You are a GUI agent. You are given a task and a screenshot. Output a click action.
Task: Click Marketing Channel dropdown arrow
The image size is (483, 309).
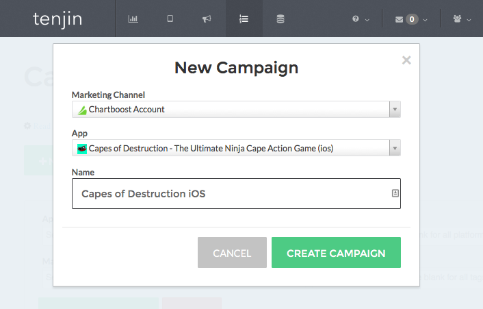(x=395, y=109)
